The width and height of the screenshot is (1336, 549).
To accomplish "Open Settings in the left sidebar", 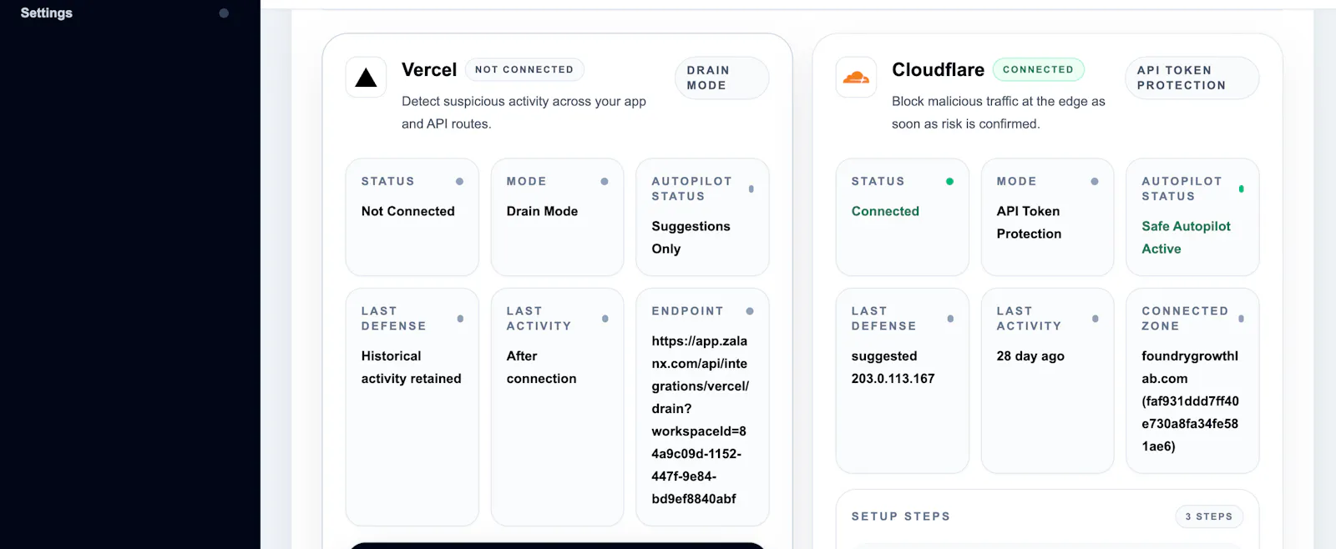I will tap(47, 13).
